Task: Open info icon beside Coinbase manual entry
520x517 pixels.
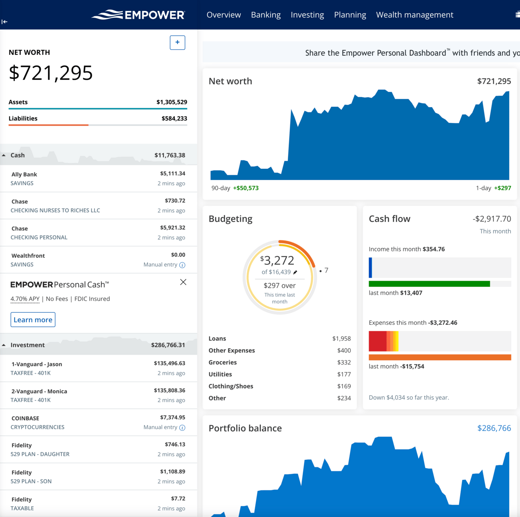Action: 182,428
